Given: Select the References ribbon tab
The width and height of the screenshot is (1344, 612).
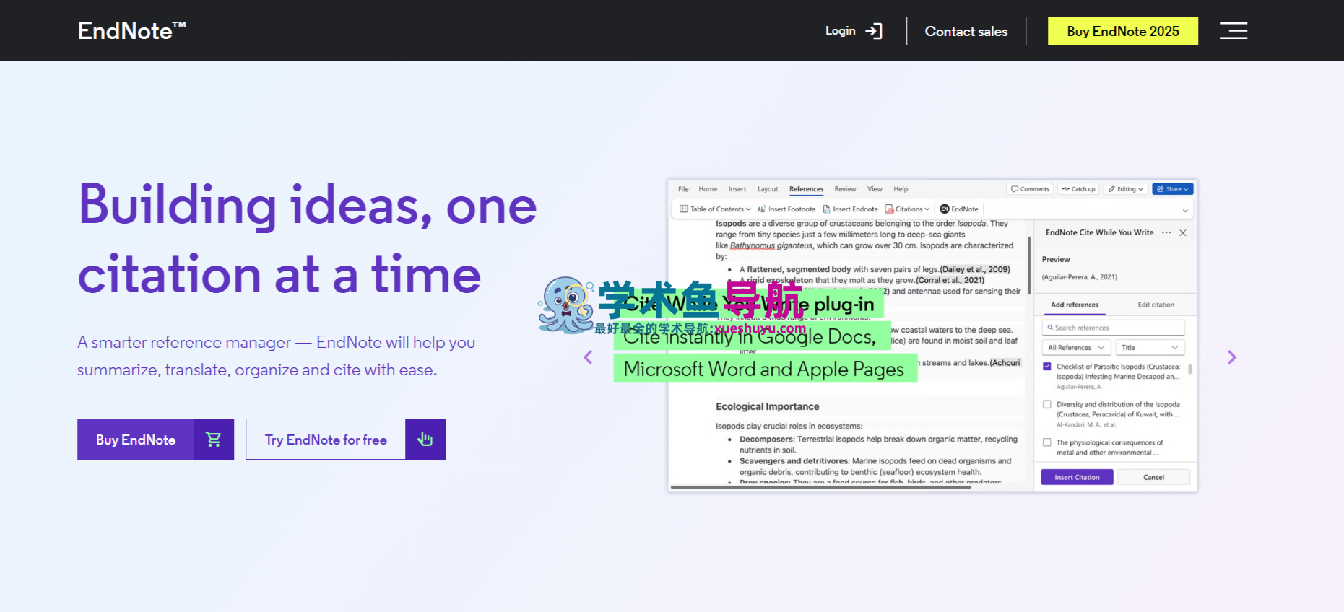Looking at the screenshot, I should tap(806, 189).
